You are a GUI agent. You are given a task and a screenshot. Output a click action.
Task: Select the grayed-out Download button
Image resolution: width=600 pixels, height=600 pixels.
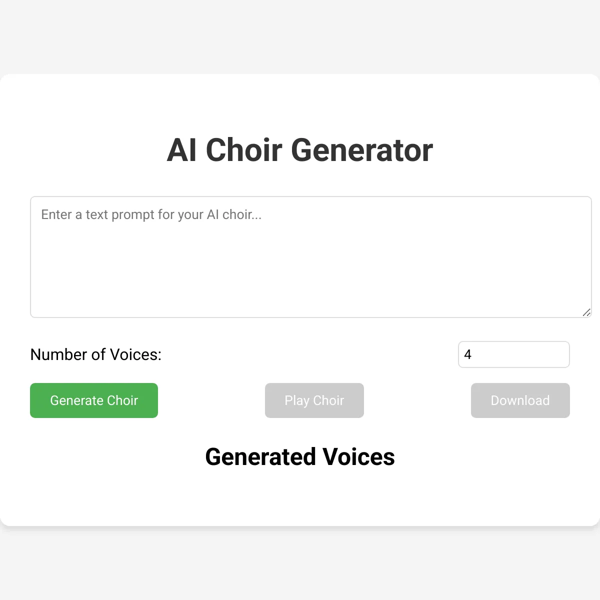point(520,400)
